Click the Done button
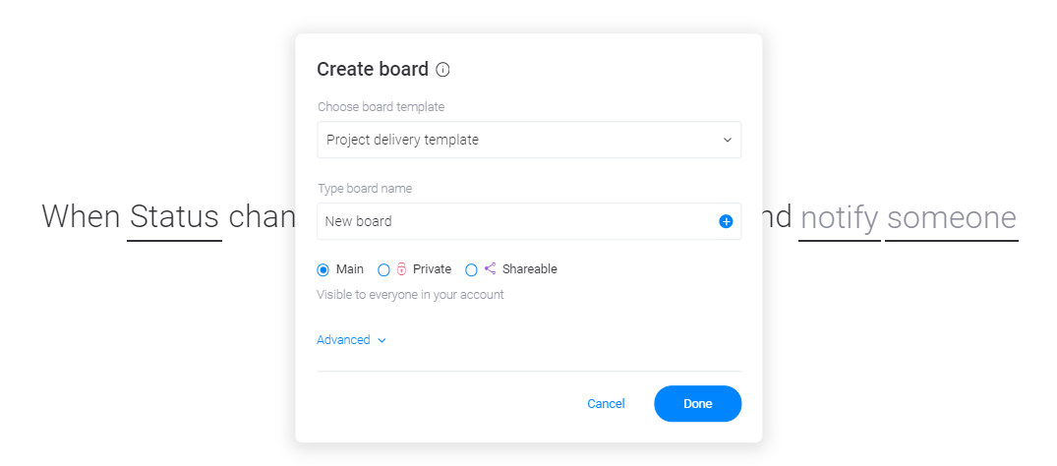1057x466 pixels. [698, 404]
